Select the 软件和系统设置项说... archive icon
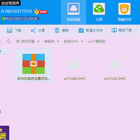 coord(34,64)
